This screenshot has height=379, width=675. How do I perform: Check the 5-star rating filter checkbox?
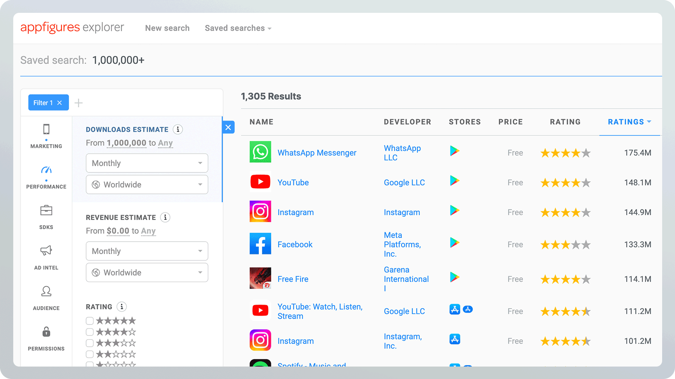point(90,320)
